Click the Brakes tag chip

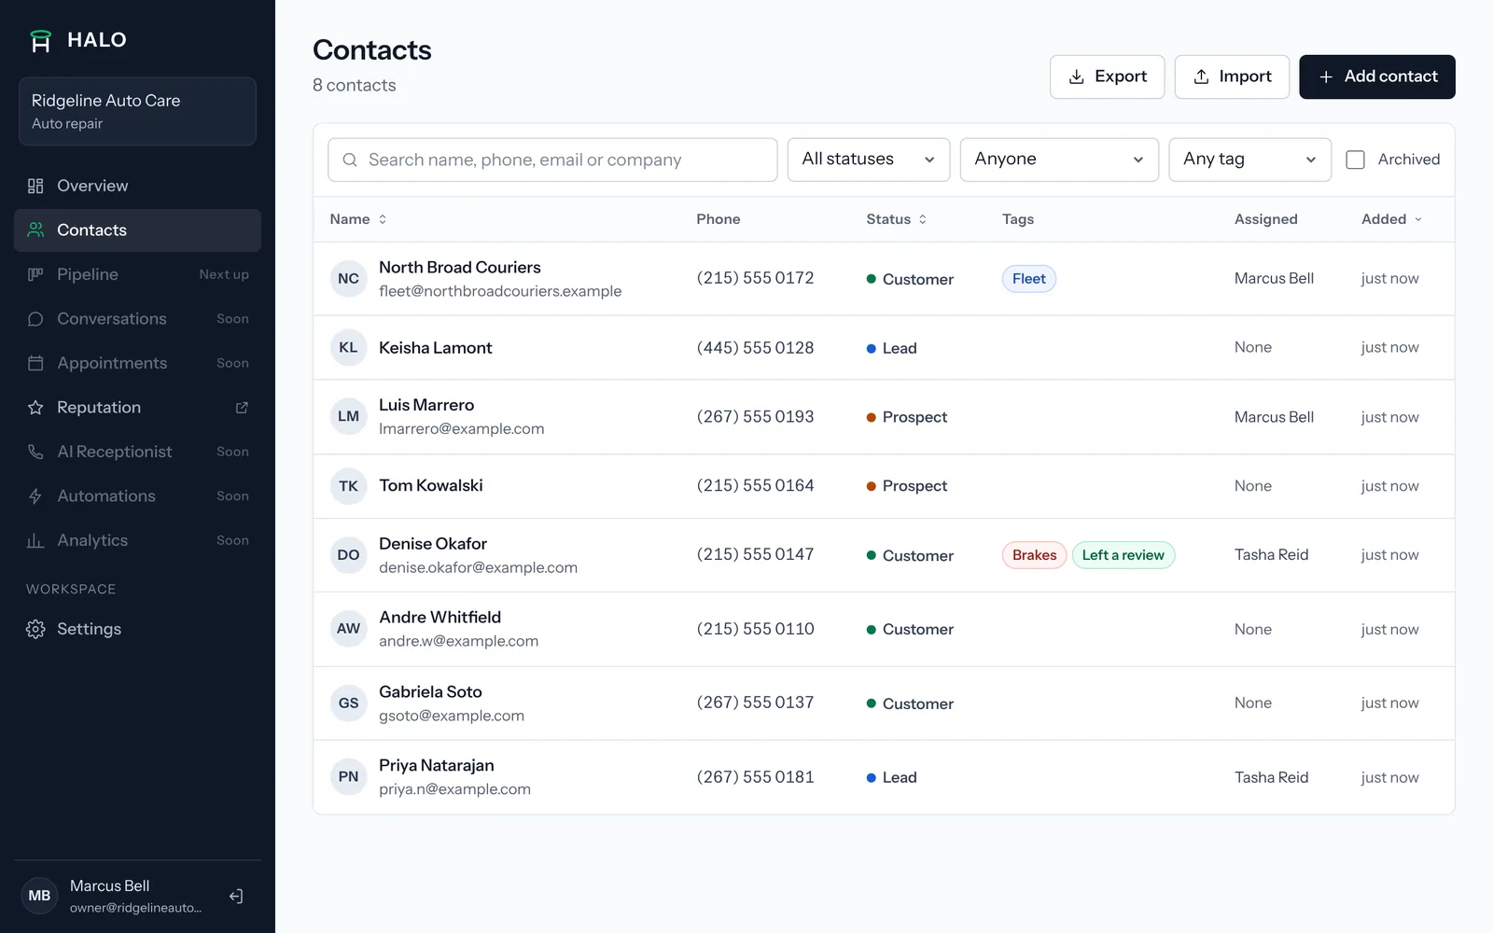1034,555
